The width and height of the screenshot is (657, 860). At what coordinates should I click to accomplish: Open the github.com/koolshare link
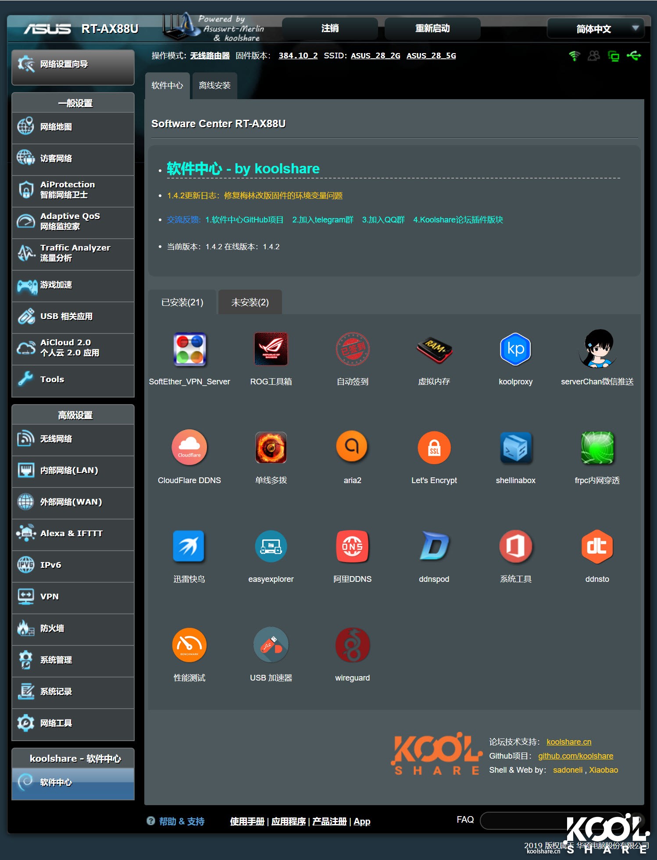click(x=575, y=756)
